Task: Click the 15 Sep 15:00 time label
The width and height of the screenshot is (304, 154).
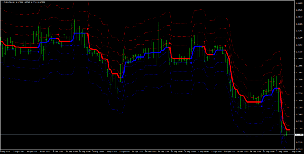Action: (203, 152)
